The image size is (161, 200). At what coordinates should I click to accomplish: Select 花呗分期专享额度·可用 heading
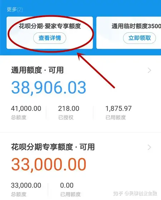53,147
